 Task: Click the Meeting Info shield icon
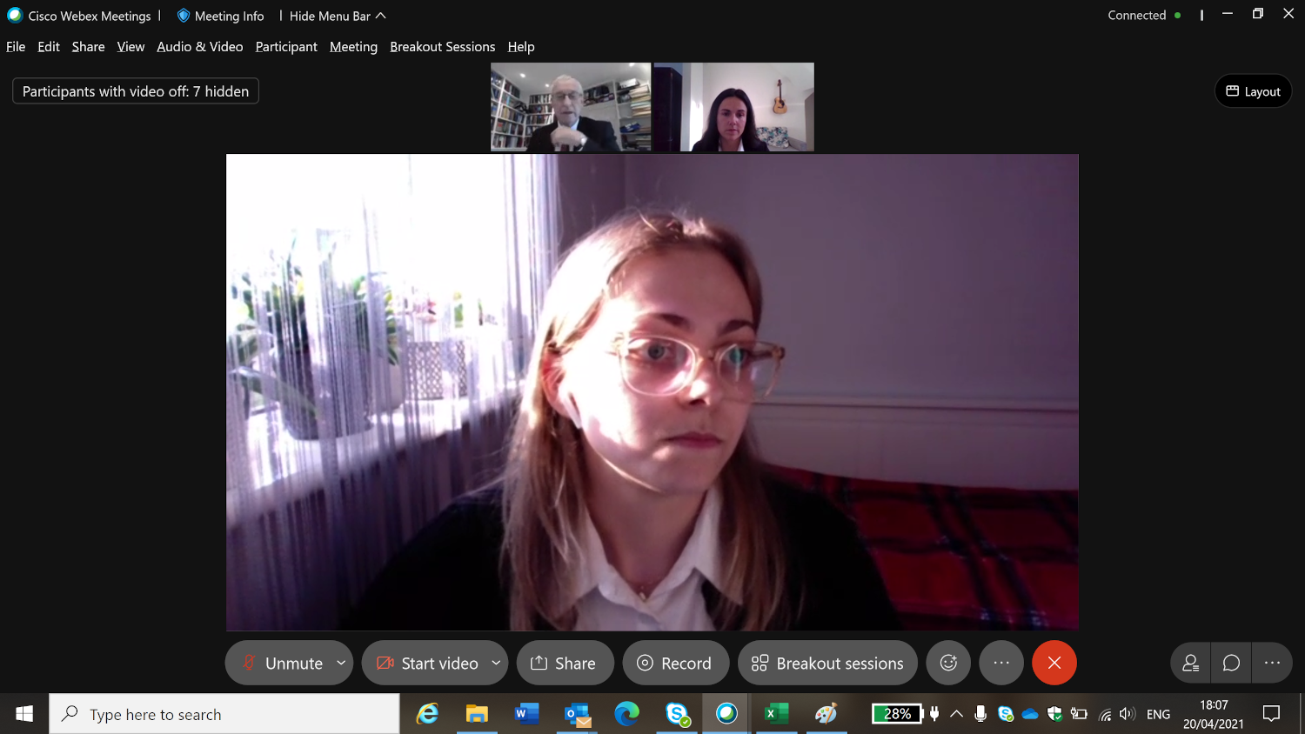click(x=184, y=16)
